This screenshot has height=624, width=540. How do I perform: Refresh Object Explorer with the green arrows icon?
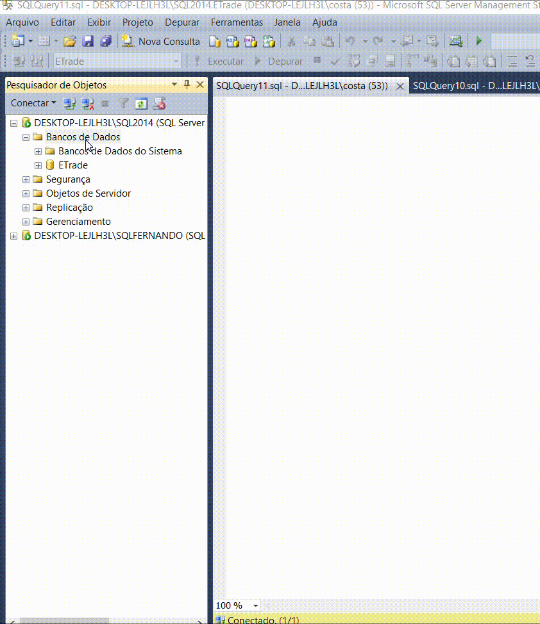point(141,104)
